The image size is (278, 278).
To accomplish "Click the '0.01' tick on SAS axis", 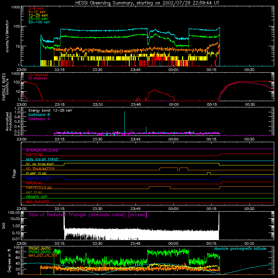I will 16,239.
